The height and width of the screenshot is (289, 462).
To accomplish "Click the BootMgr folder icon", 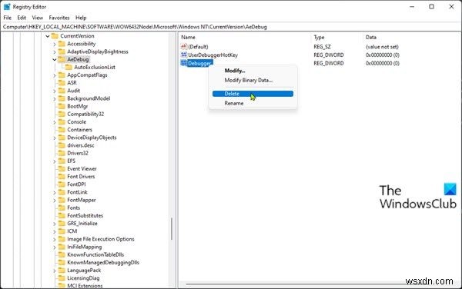I will pyautogui.click(x=62, y=106).
